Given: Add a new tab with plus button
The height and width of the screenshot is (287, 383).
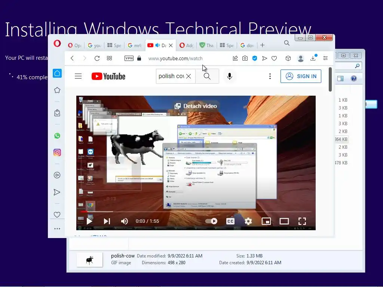Looking at the screenshot, I should tap(262, 45).
